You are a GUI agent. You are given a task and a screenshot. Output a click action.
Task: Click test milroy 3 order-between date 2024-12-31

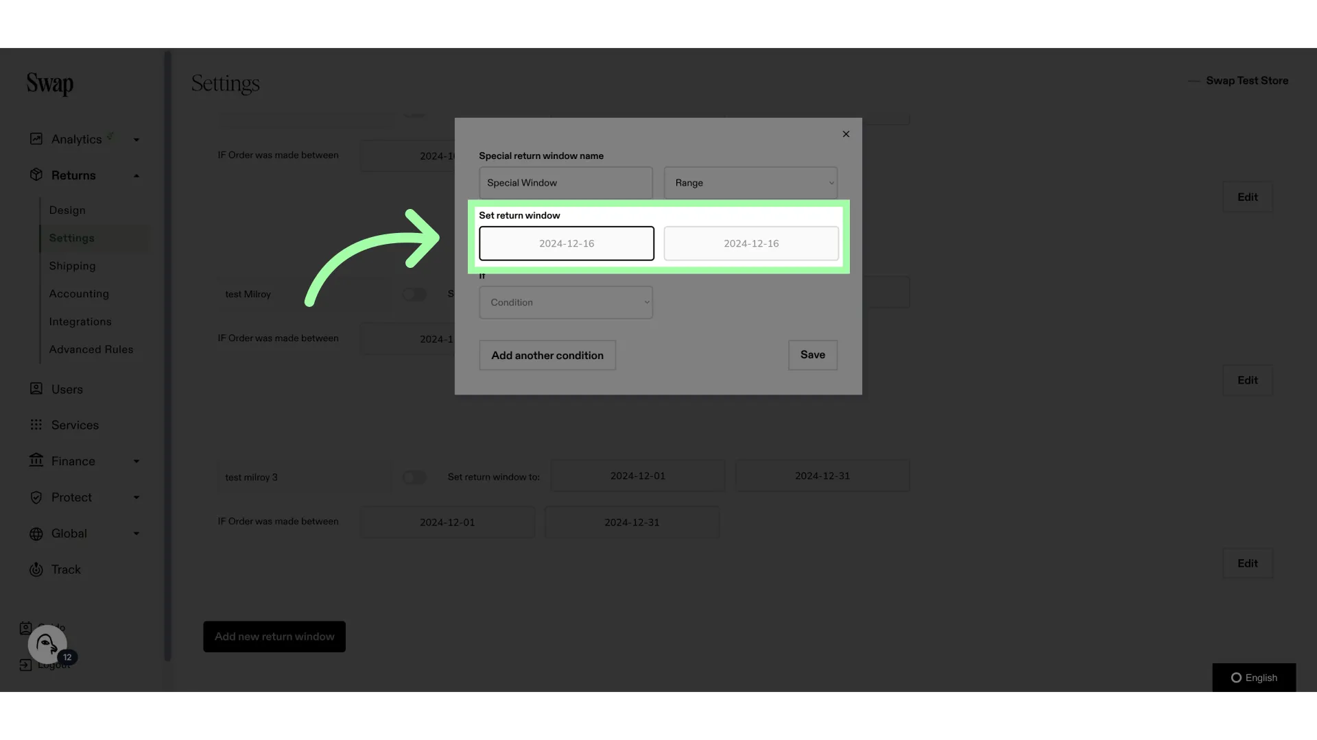click(632, 522)
